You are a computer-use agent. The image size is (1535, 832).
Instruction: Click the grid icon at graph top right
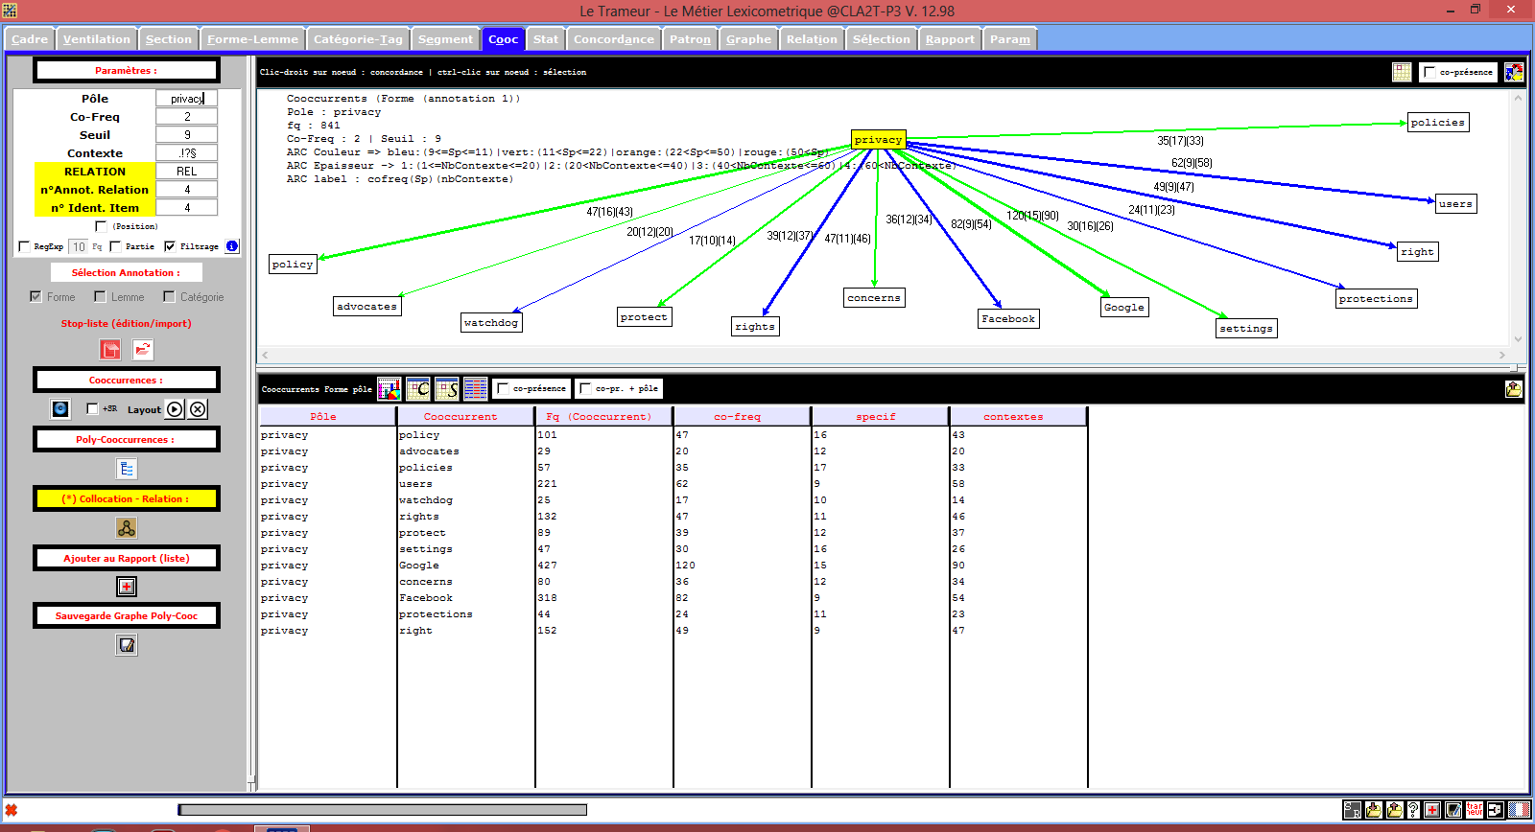coord(1402,72)
